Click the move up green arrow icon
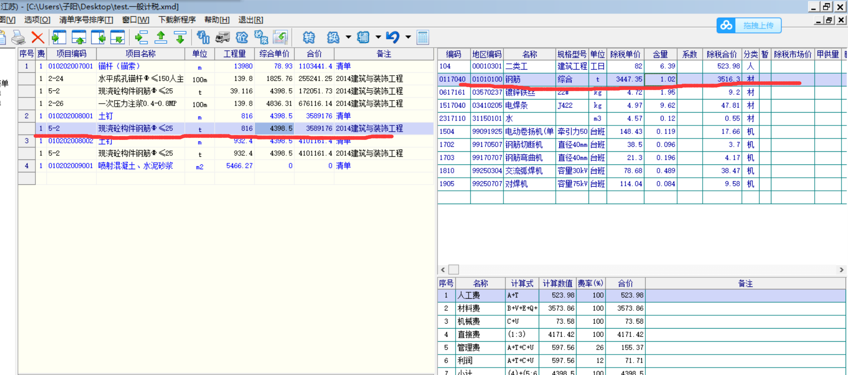 click(161, 37)
